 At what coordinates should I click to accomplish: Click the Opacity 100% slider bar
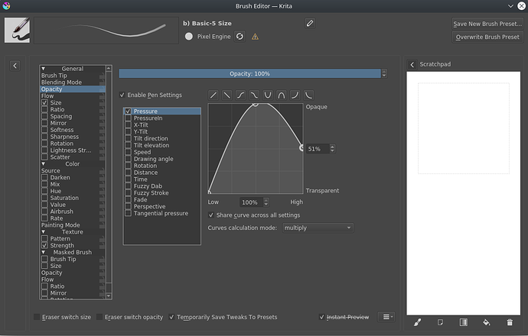(249, 73)
